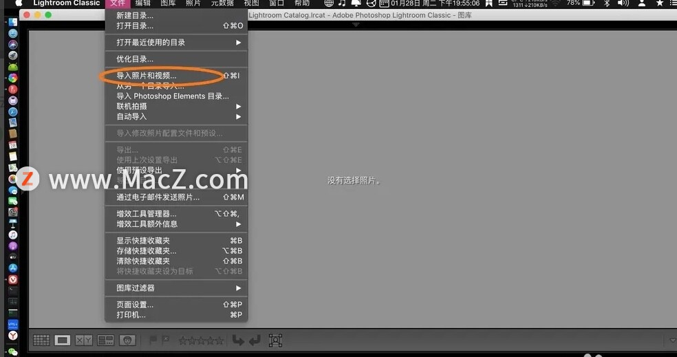Open the volume control in menu bar
Image resolution: width=677 pixels, height=357 pixels.
(623, 3)
